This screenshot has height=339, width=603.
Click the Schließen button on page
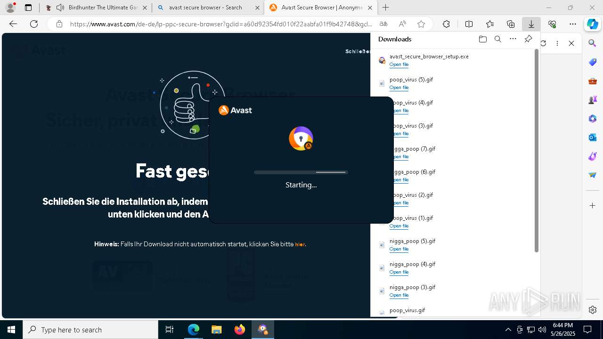click(x=358, y=51)
